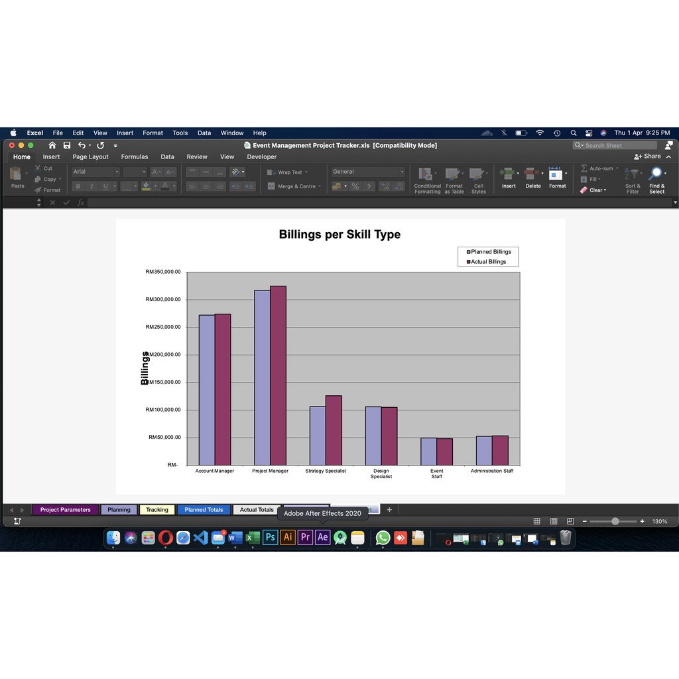Toggle Underline formatting
The image size is (679, 679).
(105, 186)
